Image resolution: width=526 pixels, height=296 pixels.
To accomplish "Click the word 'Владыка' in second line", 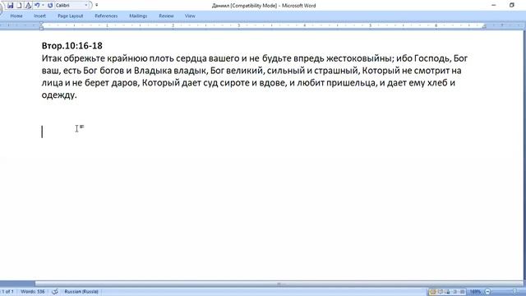I will pyautogui.click(x=152, y=71).
